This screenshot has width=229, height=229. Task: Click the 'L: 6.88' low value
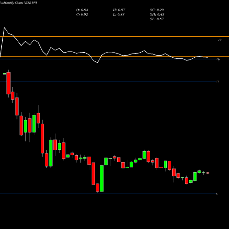pos(119,15)
